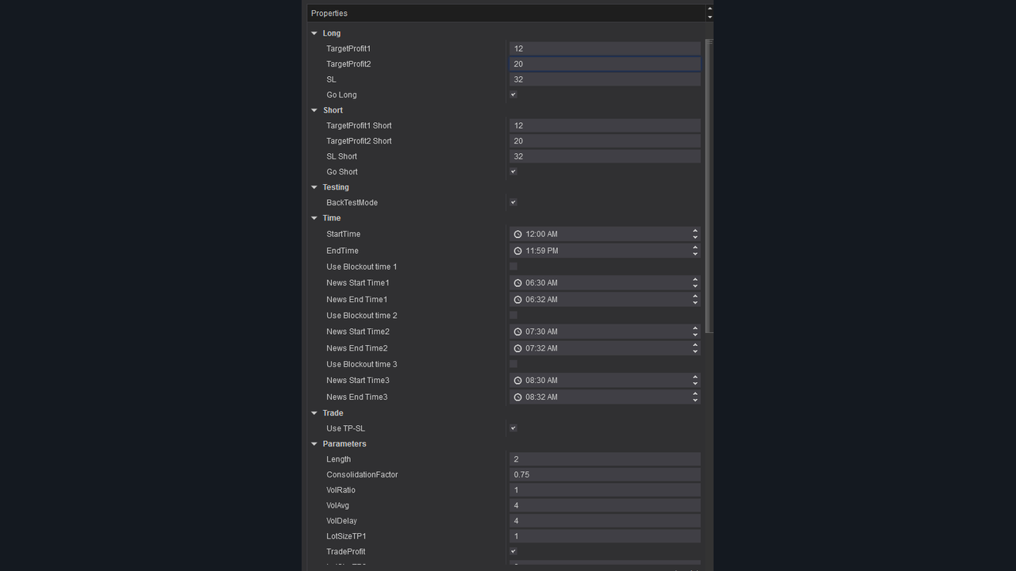Increase News End Time3 with up arrow
The height and width of the screenshot is (571, 1016).
695,393
